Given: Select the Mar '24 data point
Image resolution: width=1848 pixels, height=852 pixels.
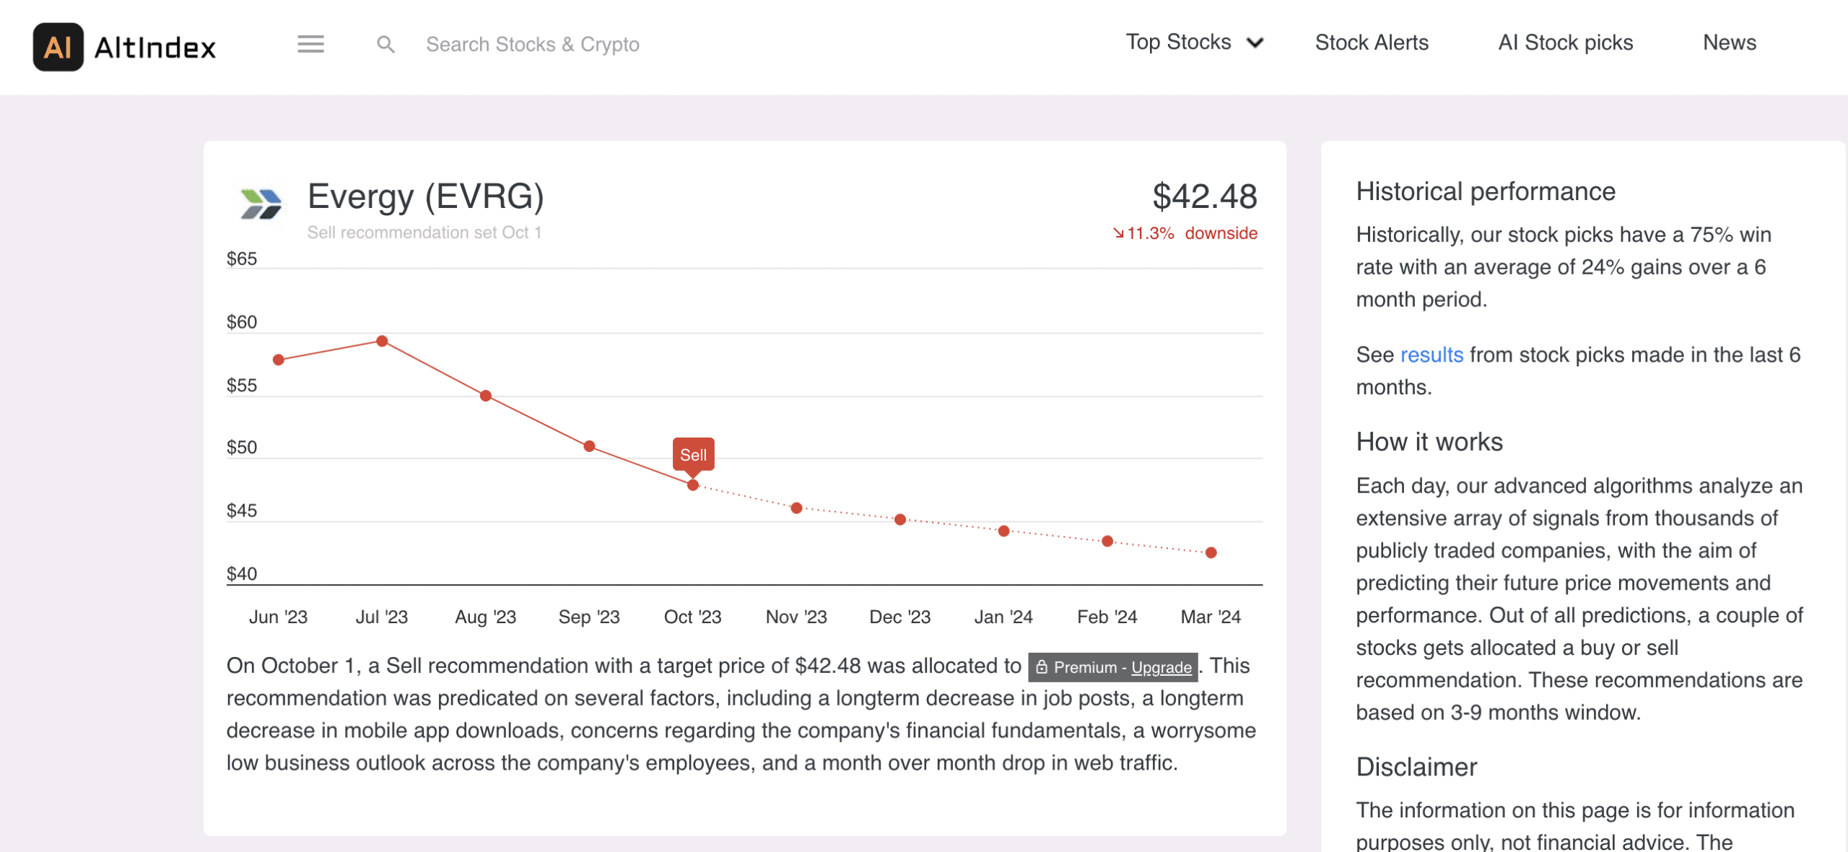Looking at the screenshot, I should 1211,552.
